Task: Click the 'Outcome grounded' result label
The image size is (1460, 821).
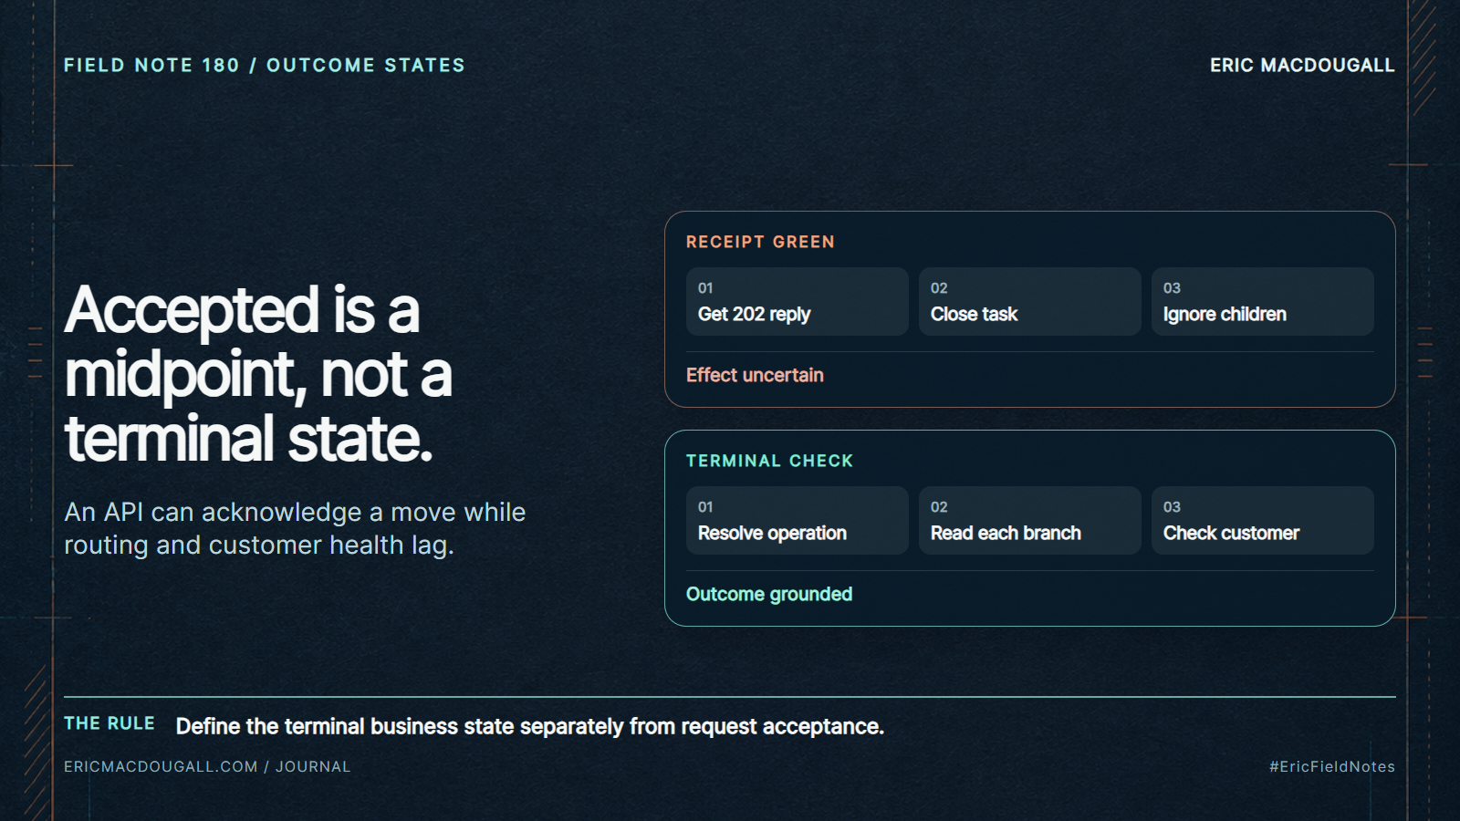Action: (x=769, y=594)
